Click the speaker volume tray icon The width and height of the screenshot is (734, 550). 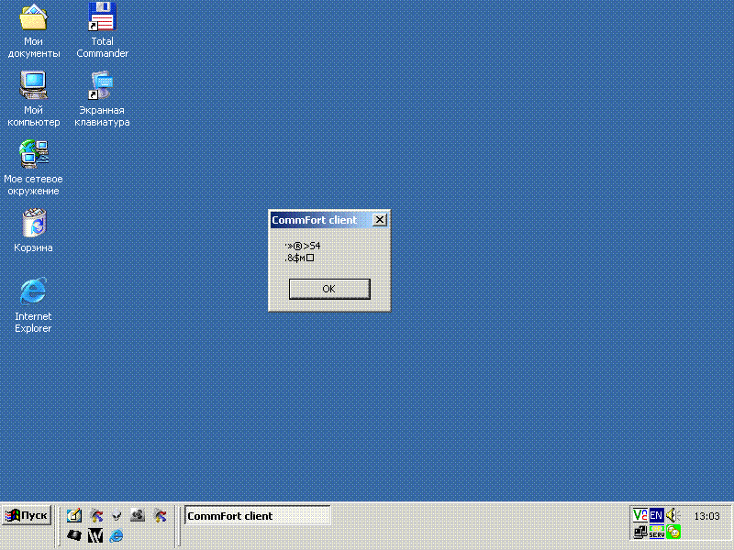(673, 515)
